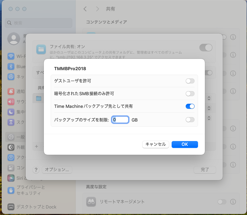Image resolution: width=247 pixels, height=215 pixels.
Task: Click the Bluetooth icon in the sidebar
Action: 11,66
